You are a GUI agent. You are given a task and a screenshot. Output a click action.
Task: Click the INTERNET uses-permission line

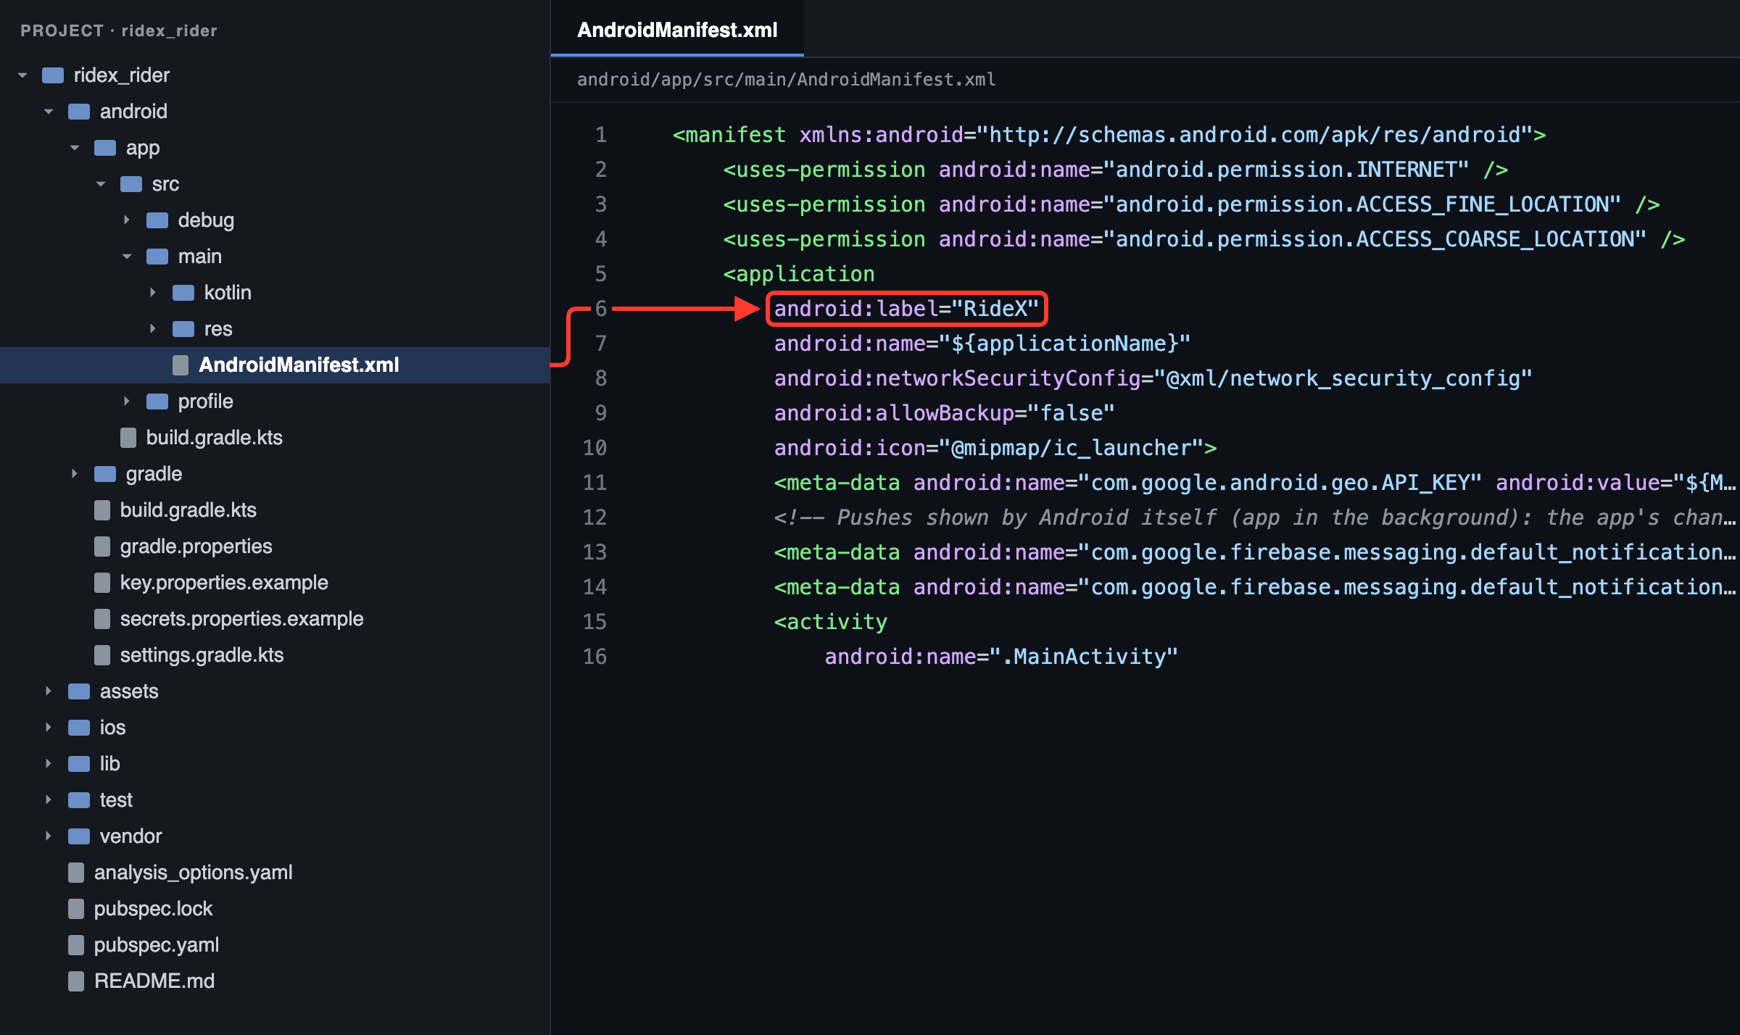1115,170
